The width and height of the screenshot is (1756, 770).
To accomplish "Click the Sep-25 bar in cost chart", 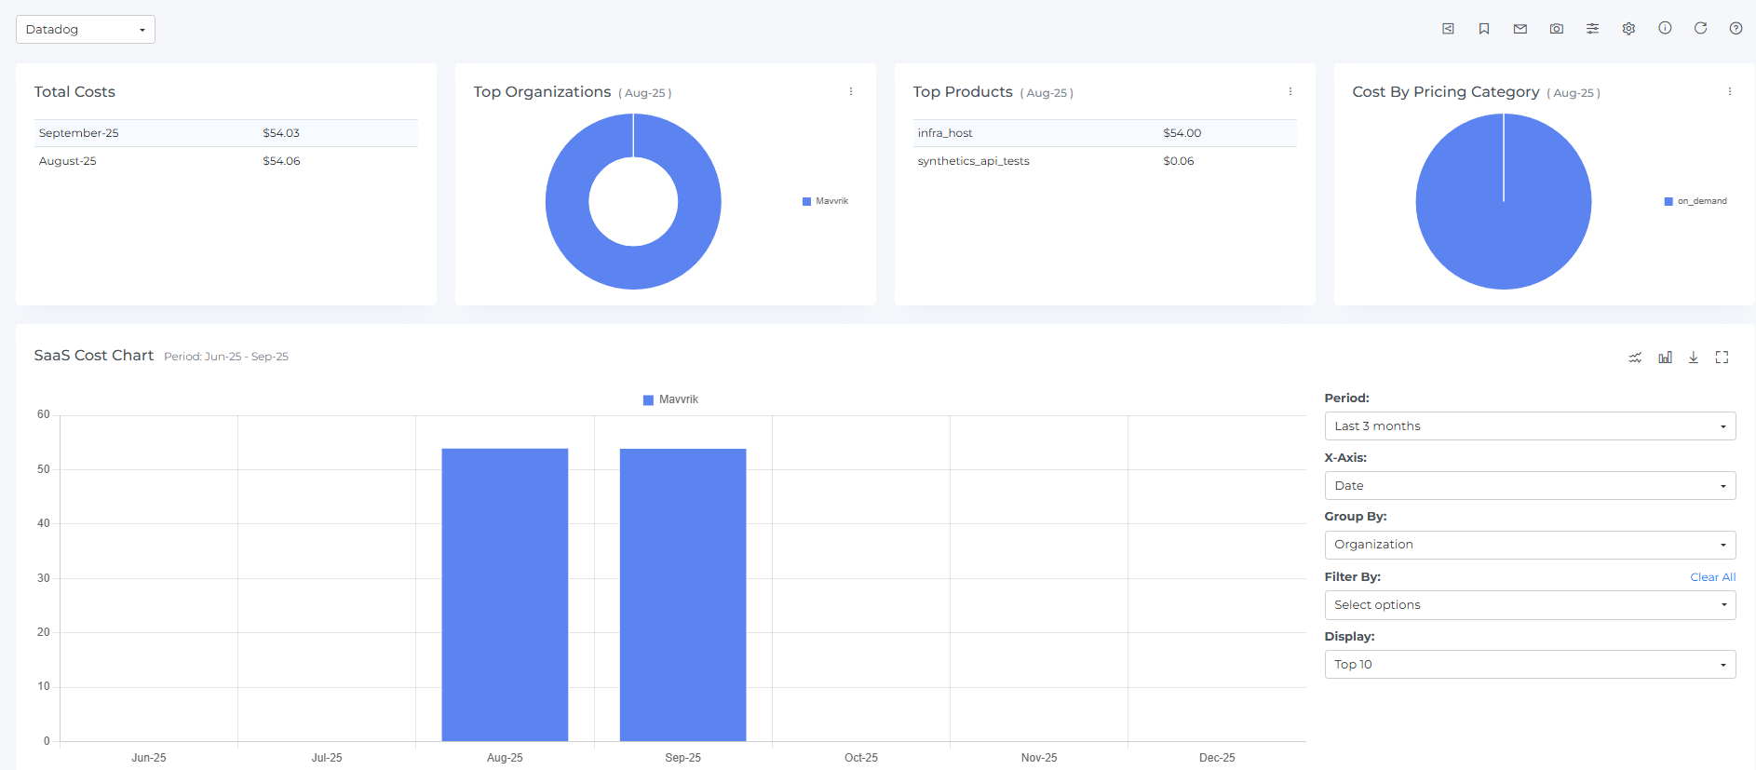I will coord(682,596).
